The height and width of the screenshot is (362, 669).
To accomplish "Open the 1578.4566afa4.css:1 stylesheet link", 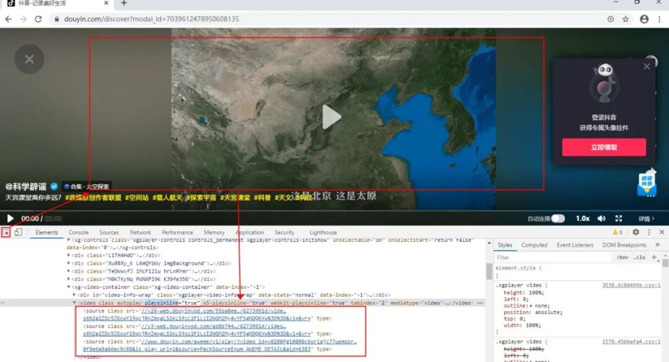I will 631,342.
